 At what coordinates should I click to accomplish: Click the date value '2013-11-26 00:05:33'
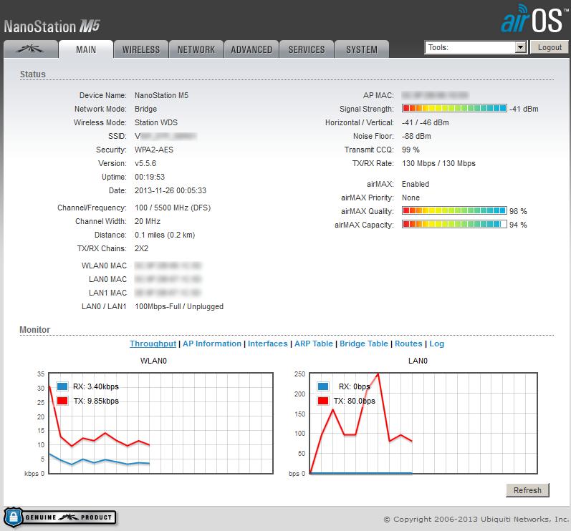[171, 190]
